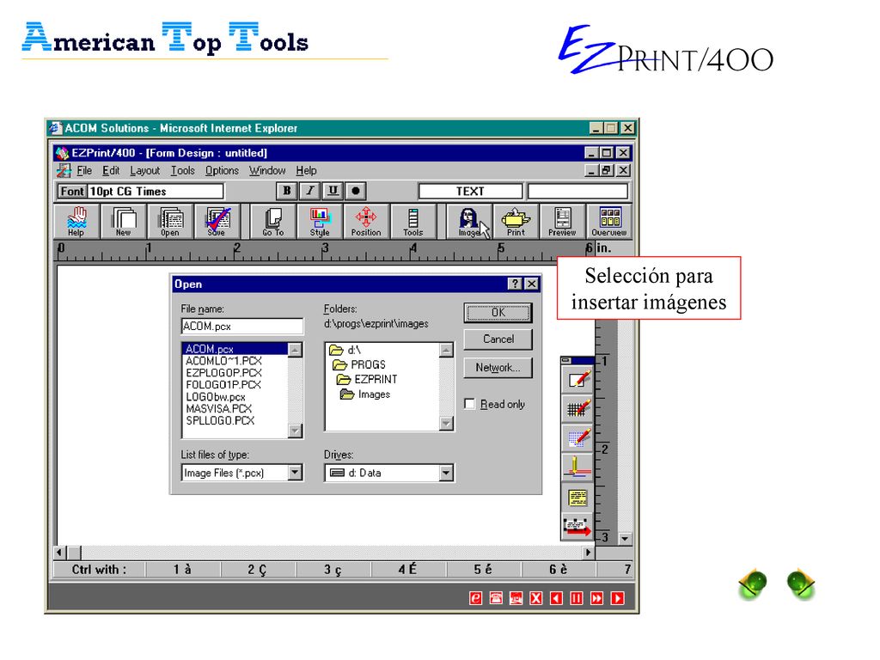Screen dimensions: 880x660
Task: Toggle the black dot formatting button
Action: coord(355,192)
